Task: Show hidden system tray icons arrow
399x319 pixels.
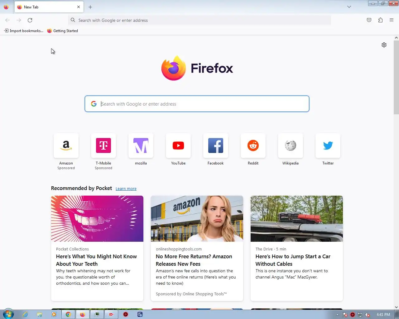Action: 337,315
